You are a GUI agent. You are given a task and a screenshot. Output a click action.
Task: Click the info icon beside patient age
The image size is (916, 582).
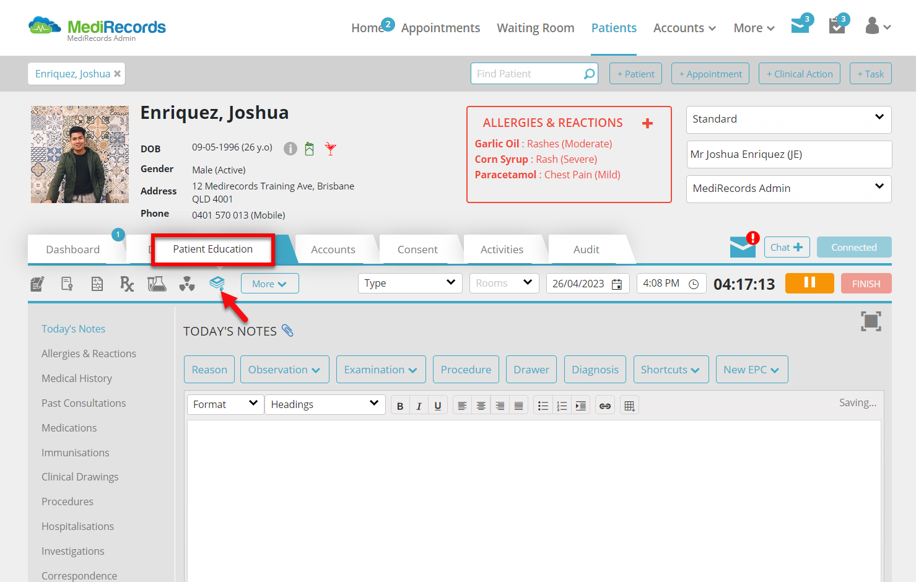point(290,149)
